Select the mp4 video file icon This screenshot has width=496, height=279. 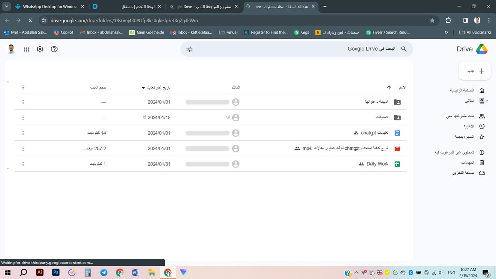pos(397,148)
